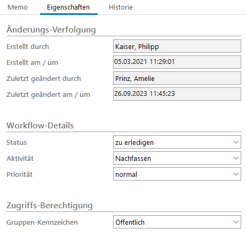This screenshot has height=237, width=246.
Task: Select the Eigenschaften tab
Action: click(68, 7)
